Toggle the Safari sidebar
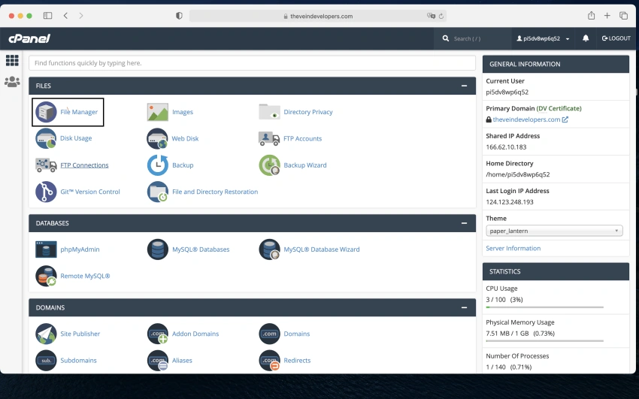The image size is (639, 399). pos(47,16)
